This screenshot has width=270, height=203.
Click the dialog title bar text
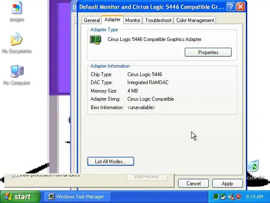click(x=152, y=7)
